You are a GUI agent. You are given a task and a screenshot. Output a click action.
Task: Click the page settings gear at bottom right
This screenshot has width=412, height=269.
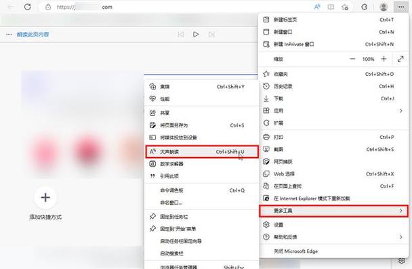pos(401,261)
